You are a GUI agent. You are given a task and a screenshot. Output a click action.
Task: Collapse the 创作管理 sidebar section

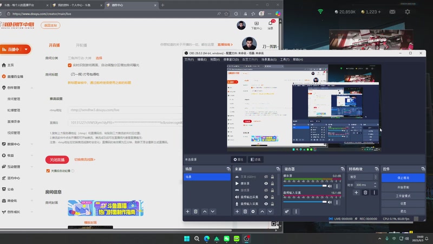tap(32, 88)
